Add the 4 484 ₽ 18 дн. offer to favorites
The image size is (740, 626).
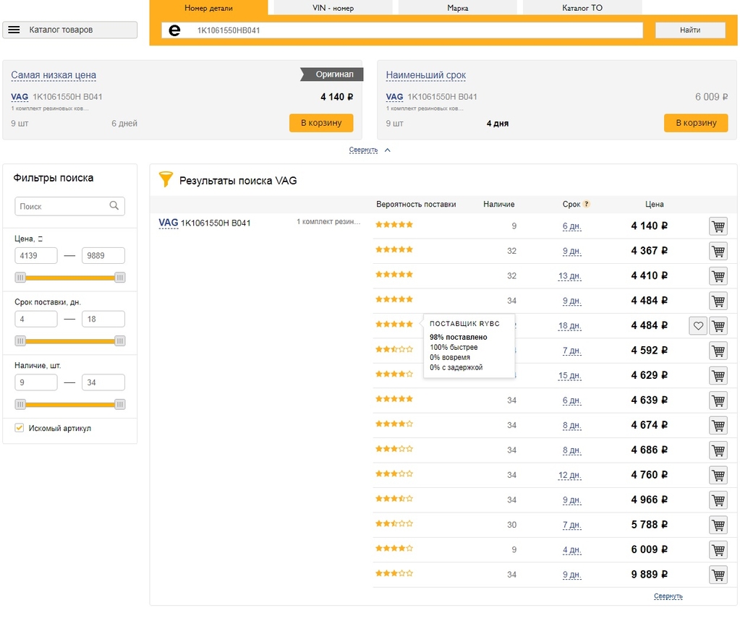pyautogui.click(x=698, y=325)
